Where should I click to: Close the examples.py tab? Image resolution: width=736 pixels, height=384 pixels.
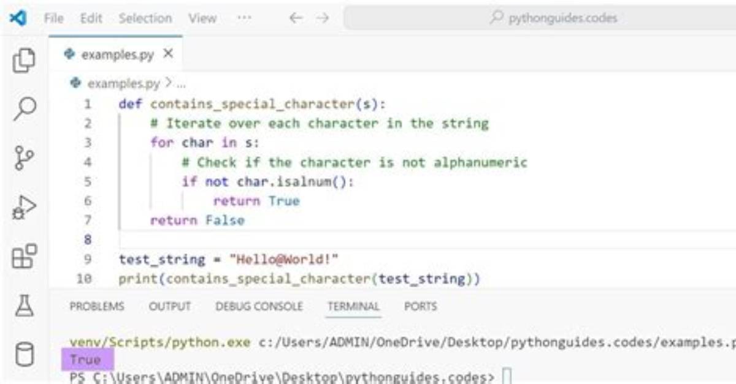coord(168,54)
